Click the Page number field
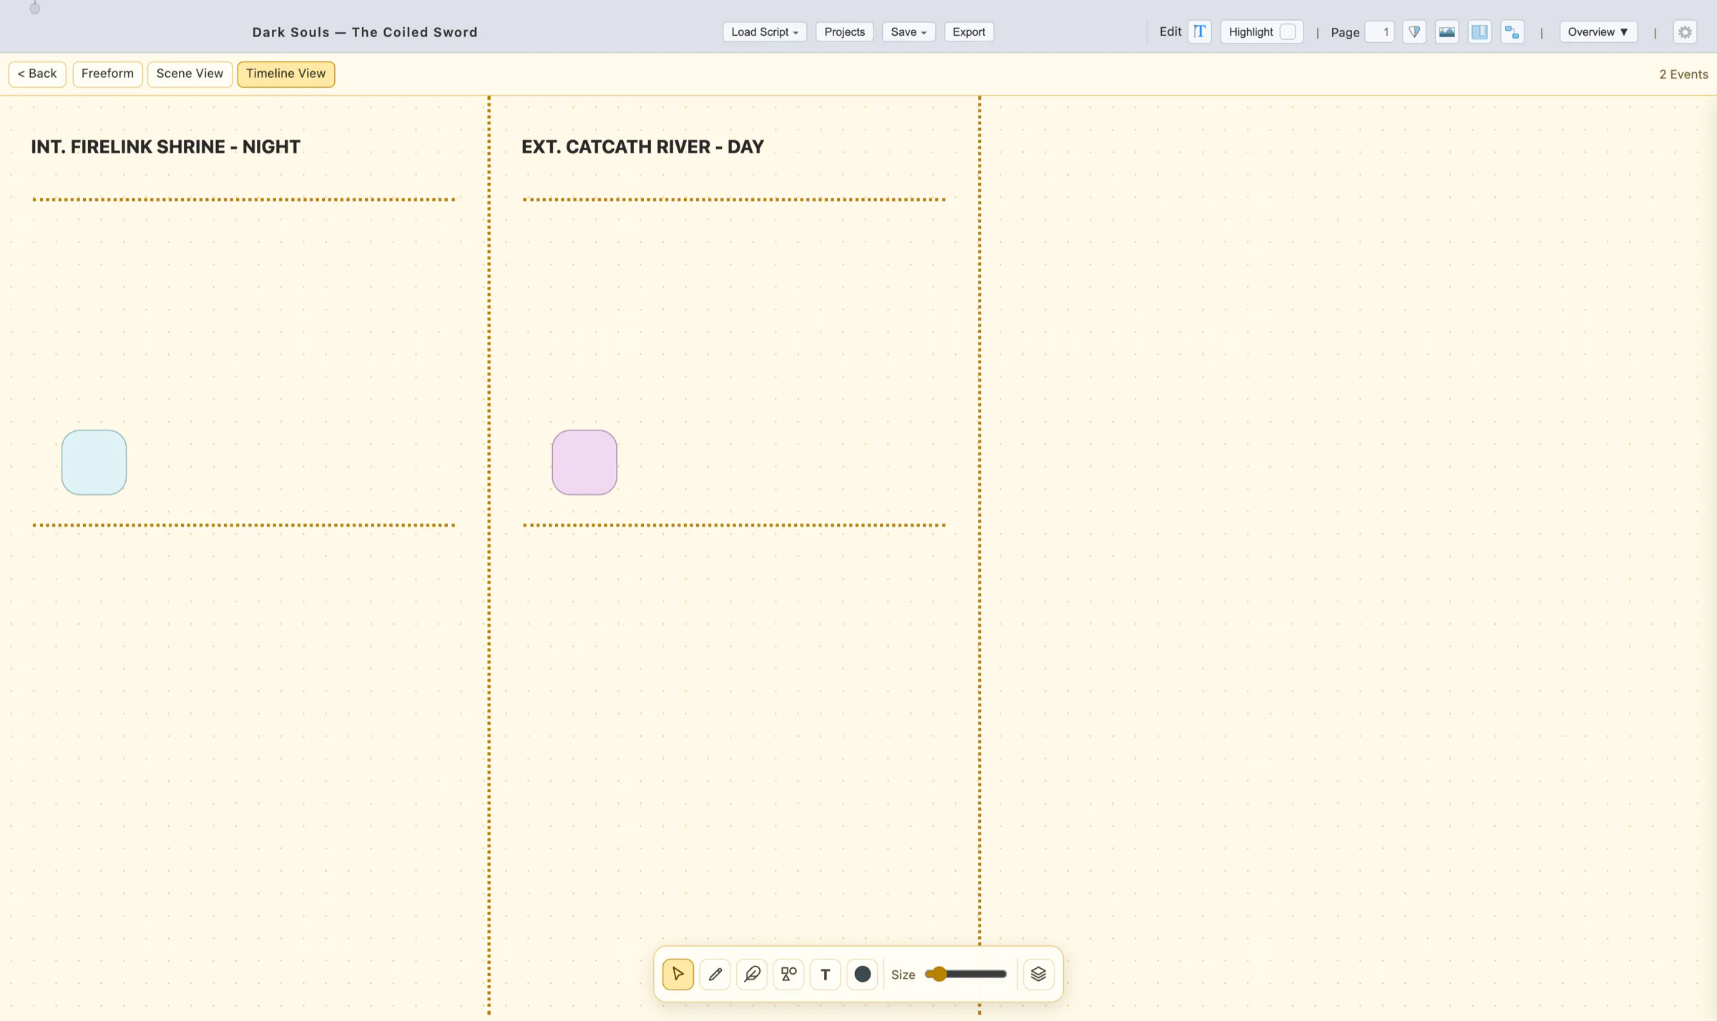Viewport: 1717px width, 1021px height. pyautogui.click(x=1379, y=31)
